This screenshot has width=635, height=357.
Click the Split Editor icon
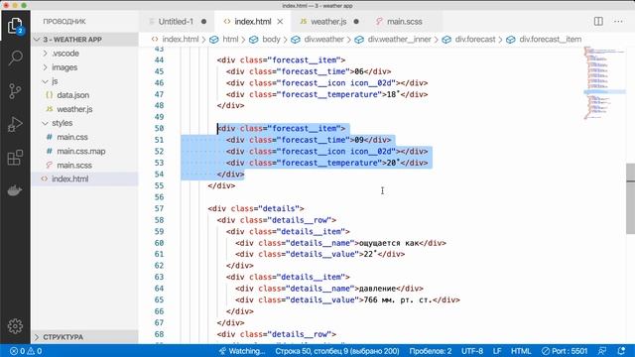598,22
